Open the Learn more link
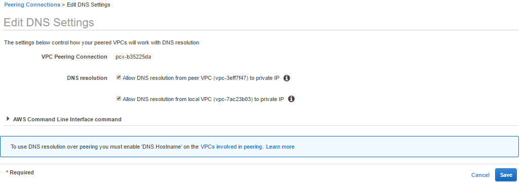The height and width of the screenshot is (186, 527). coord(280,147)
